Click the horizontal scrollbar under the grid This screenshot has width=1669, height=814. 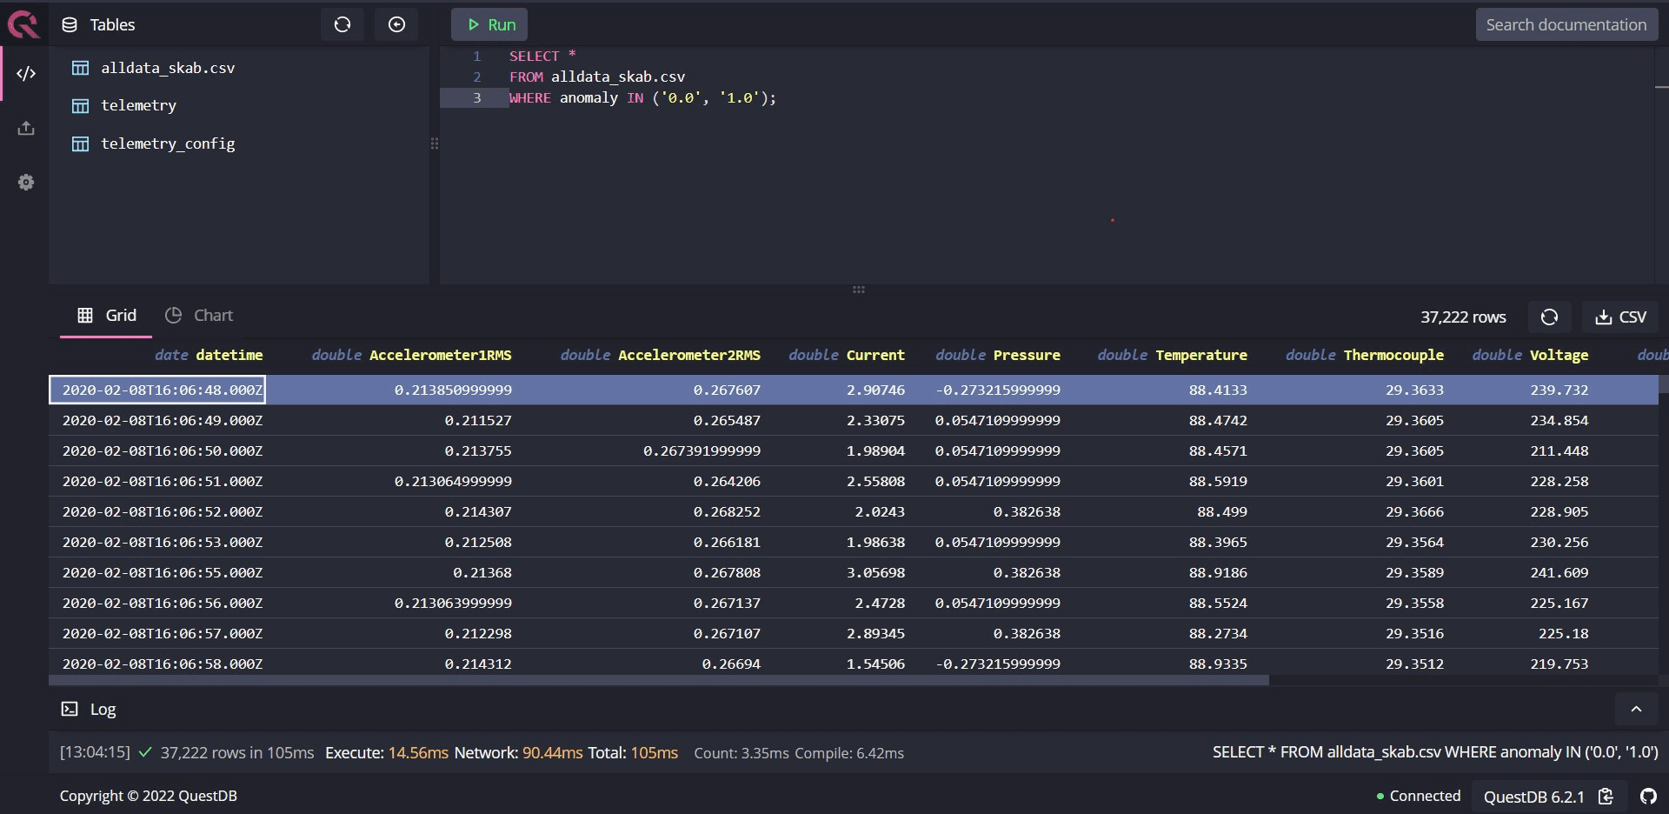tap(659, 680)
